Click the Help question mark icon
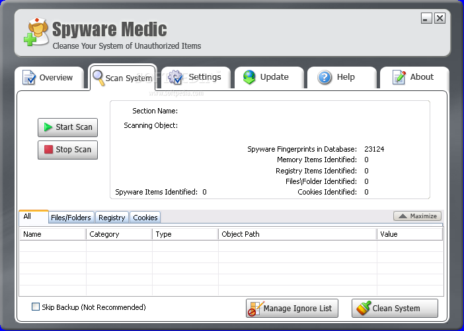 pos(325,77)
